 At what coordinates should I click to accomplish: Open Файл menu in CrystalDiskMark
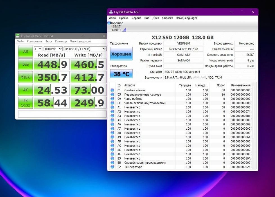click(x=20, y=41)
